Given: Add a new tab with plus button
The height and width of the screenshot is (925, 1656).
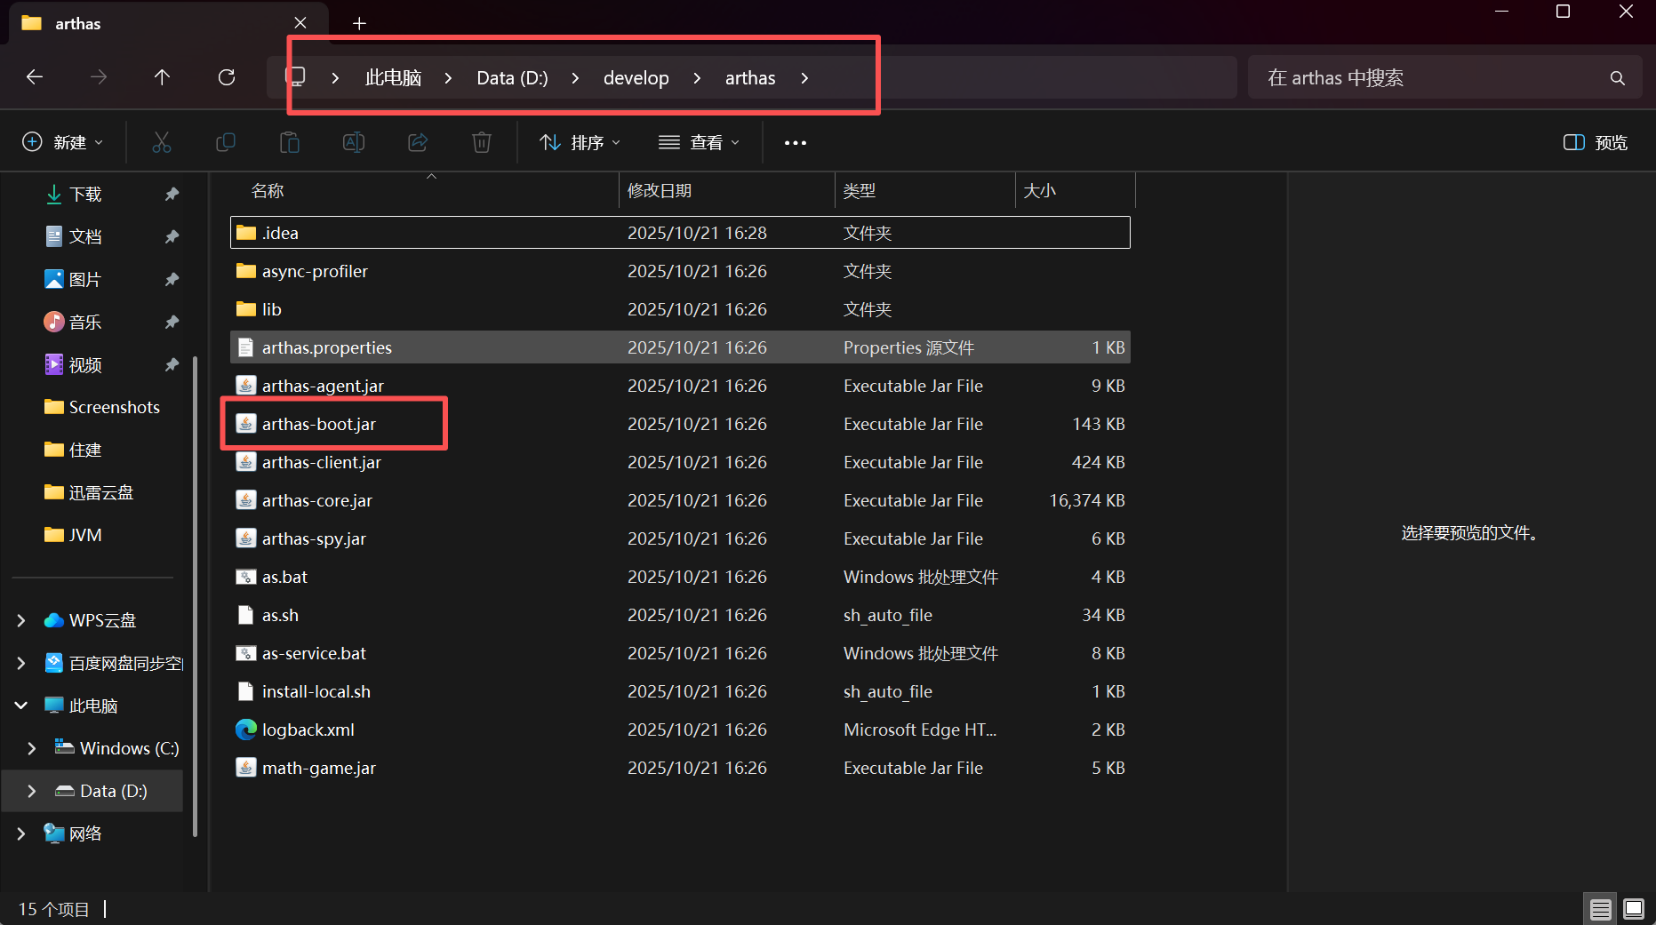Looking at the screenshot, I should [359, 24].
